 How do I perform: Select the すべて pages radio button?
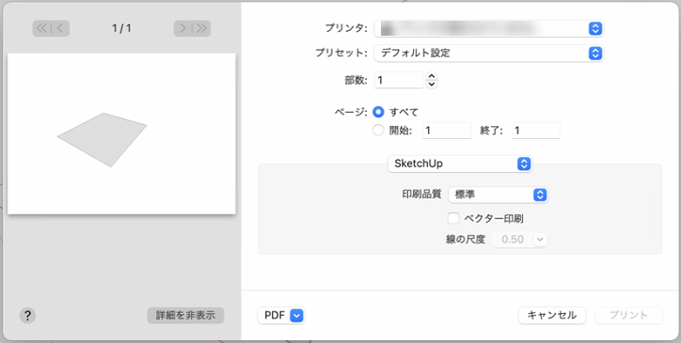click(379, 112)
